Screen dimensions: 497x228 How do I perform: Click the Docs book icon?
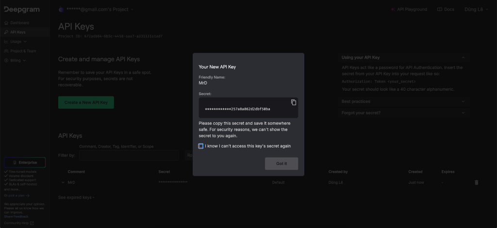coord(440,10)
